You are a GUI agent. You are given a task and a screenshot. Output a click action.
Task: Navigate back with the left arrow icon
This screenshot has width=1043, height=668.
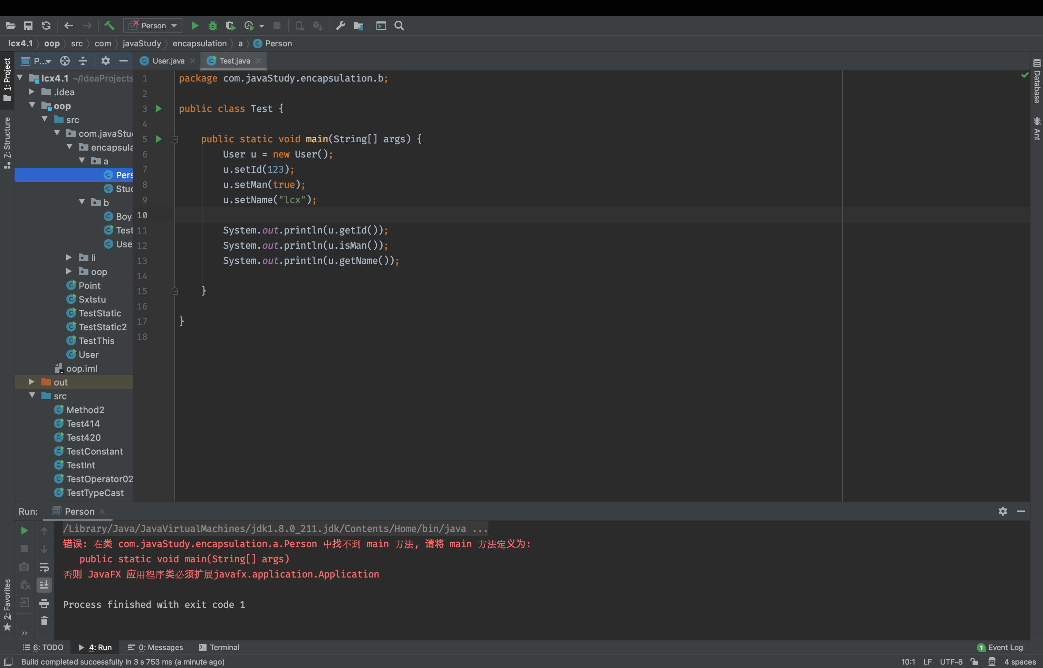click(68, 26)
